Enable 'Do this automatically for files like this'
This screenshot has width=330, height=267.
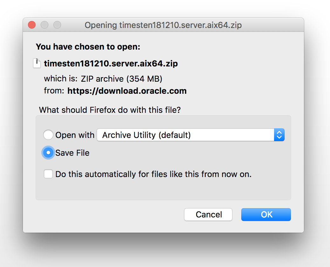48,174
